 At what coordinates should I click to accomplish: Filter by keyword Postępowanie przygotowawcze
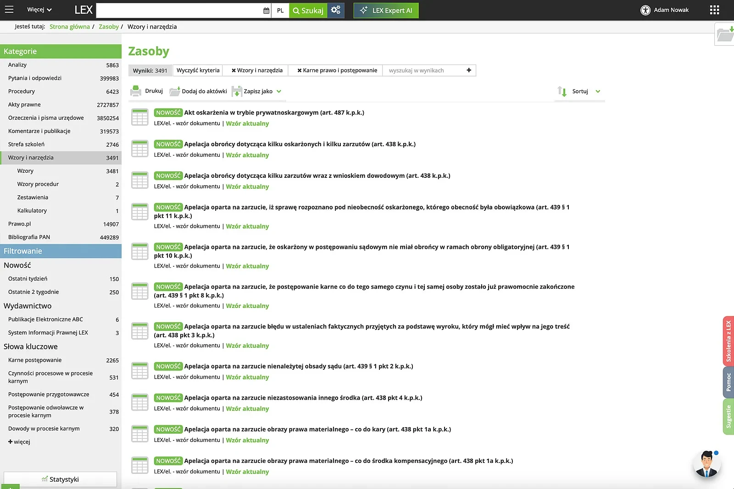point(61,395)
